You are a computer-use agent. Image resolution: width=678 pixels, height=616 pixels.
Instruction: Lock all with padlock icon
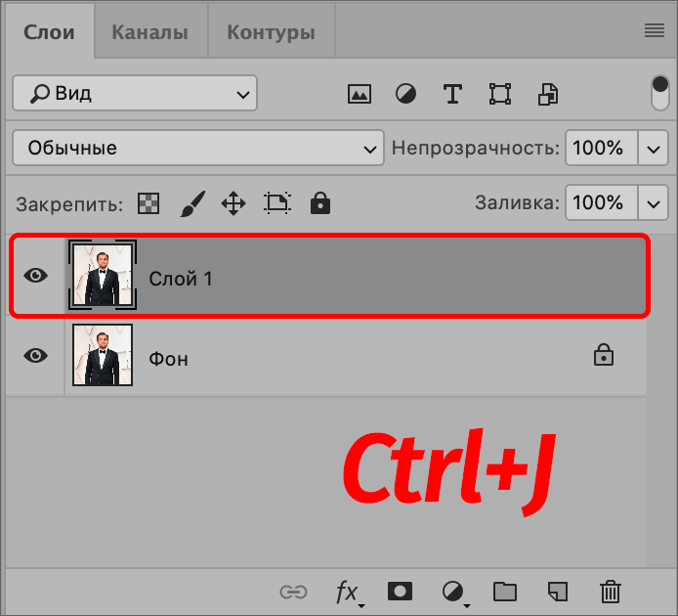point(320,203)
